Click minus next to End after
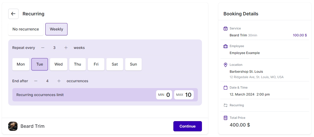The width and height of the screenshot is (314, 137). [36, 81]
